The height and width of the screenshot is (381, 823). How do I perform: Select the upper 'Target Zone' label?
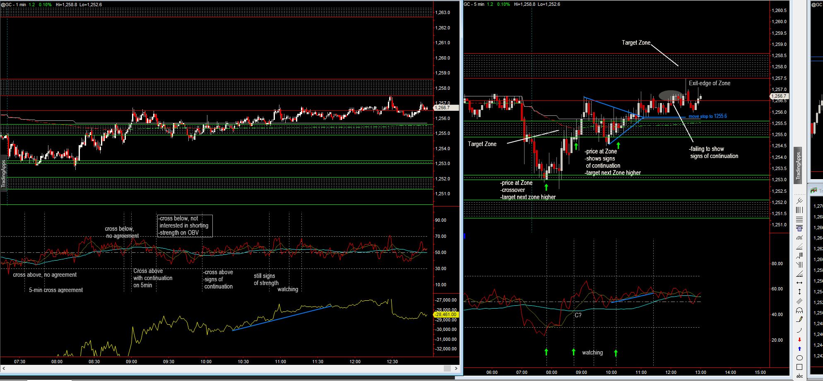(x=636, y=43)
